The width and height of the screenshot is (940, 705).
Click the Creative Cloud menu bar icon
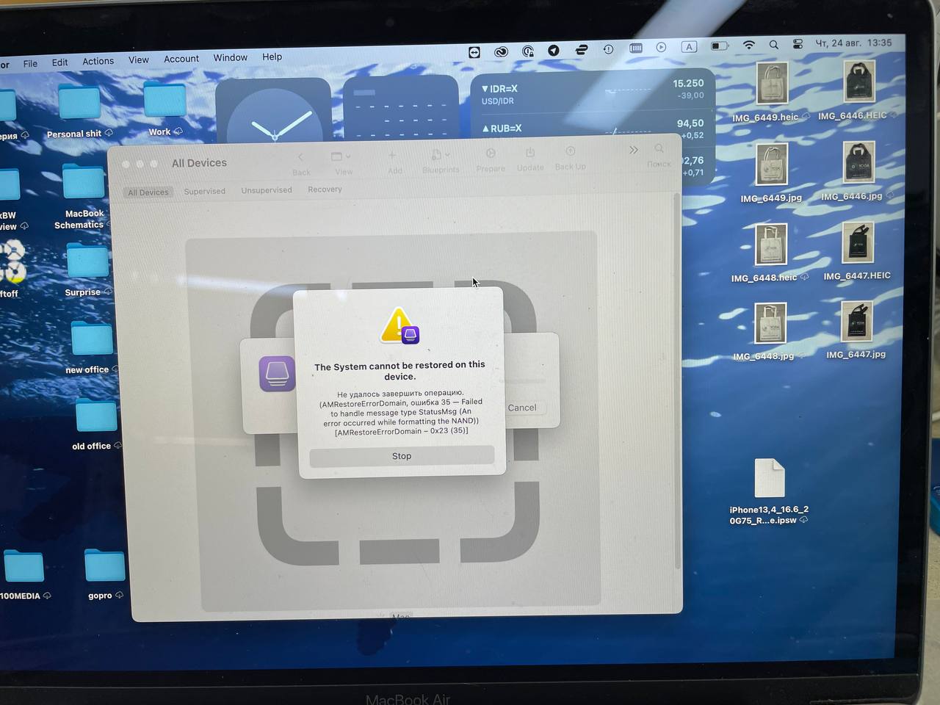pos(501,51)
